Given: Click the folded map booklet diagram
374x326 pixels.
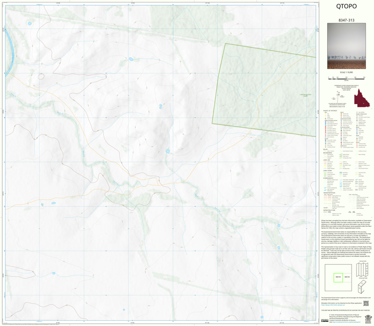Looking at the screenshot, I should pyautogui.click(x=362, y=287).
